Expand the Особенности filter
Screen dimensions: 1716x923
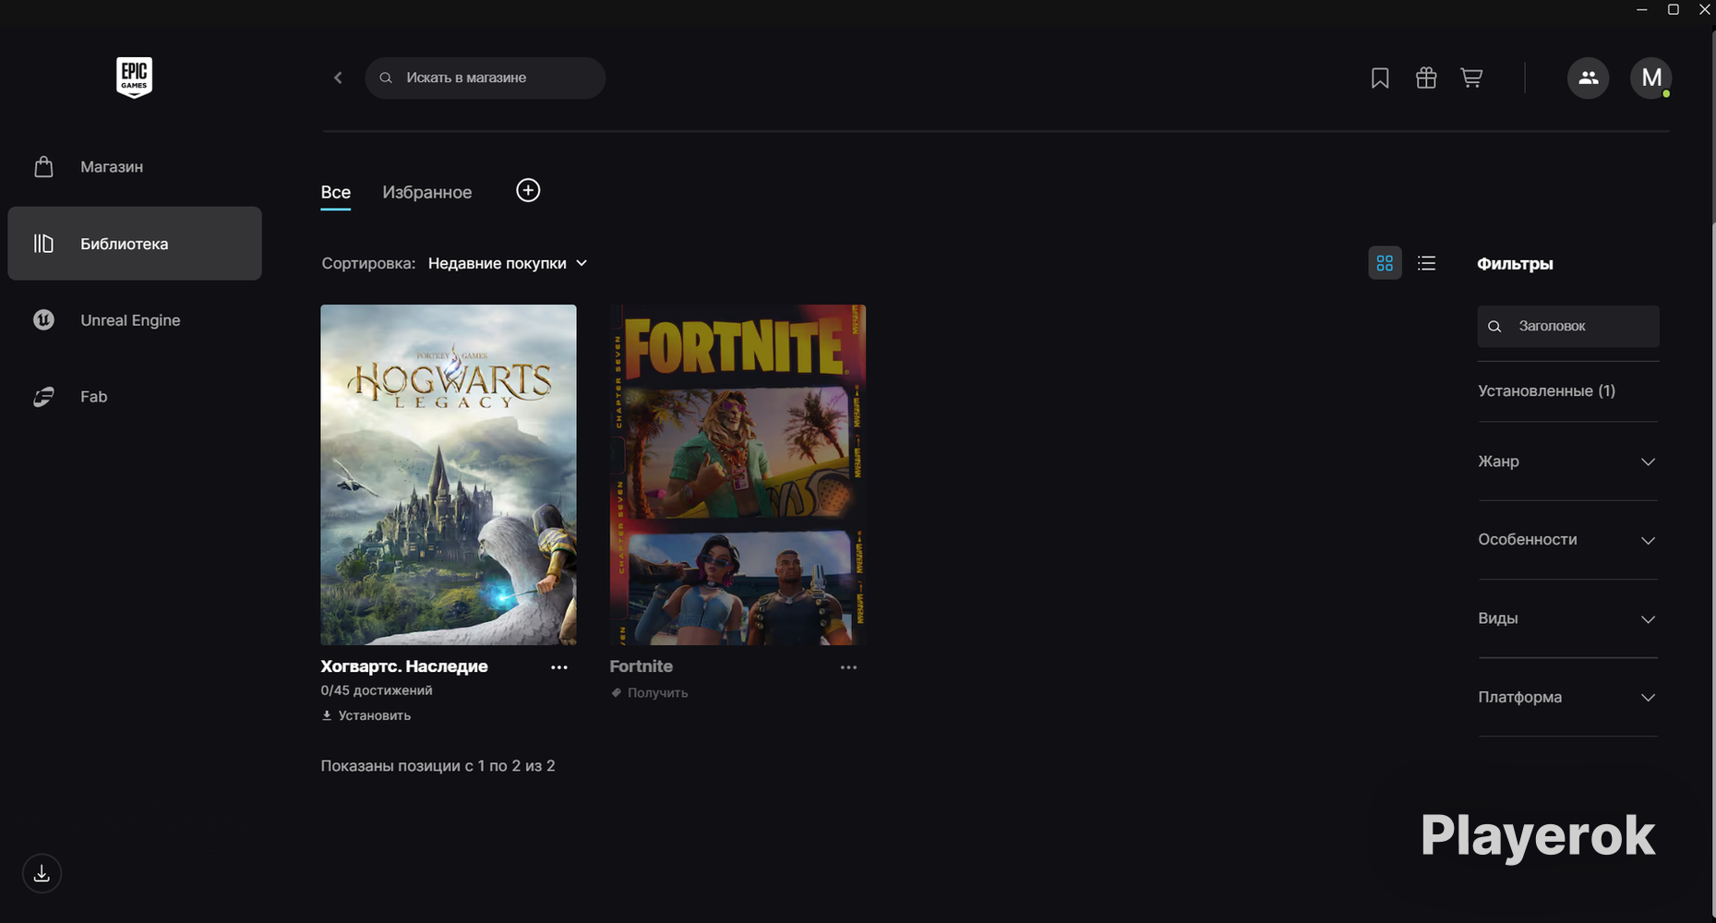pyautogui.click(x=1567, y=540)
